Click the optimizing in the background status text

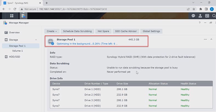87,44
